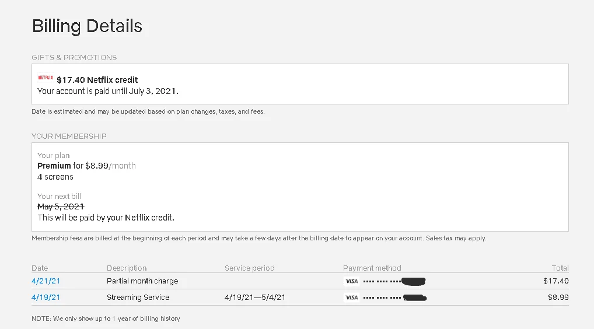Select the "4/19/21—5/4/21" service period
This screenshot has height=329, width=594.
pos(255,297)
